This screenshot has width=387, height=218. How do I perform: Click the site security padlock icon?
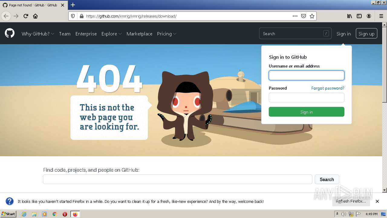(x=81, y=16)
